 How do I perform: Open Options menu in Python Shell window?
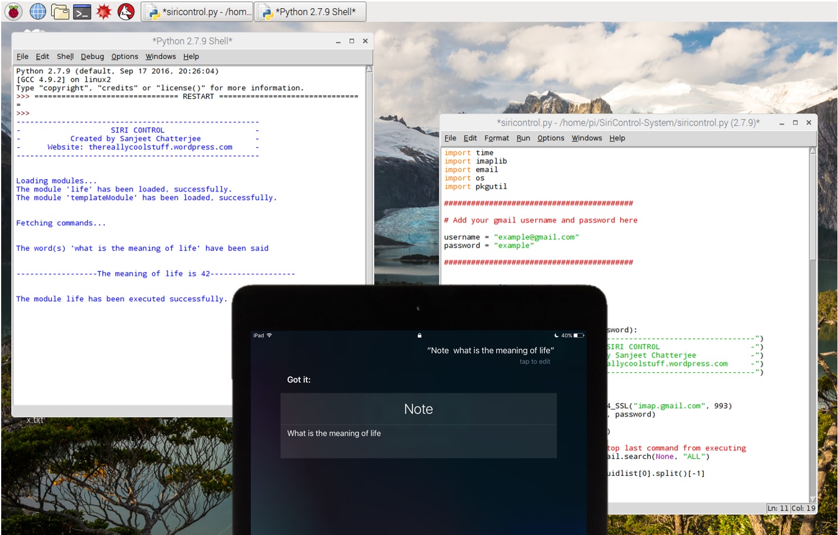125,56
